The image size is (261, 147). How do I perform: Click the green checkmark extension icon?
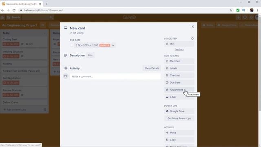click(238, 10)
